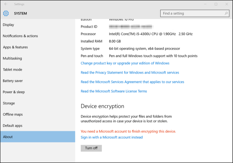Open Microsoft Software License Terms link
The image size is (233, 163).
tap(114, 91)
